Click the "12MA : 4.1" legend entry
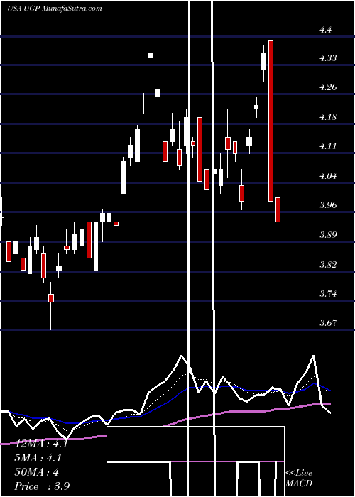This screenshot has height=497, width=355. [x=41, y=444]
